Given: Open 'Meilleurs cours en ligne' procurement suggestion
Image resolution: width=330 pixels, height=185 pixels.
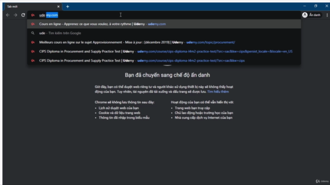Looking at the screenshot, I should point(164,42).
